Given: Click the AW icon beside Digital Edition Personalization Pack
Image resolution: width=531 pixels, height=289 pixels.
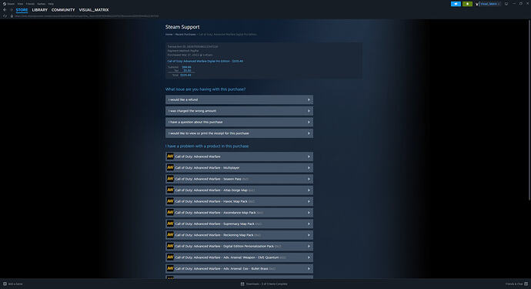Looking at the screenshot, I should coord(170,246).
